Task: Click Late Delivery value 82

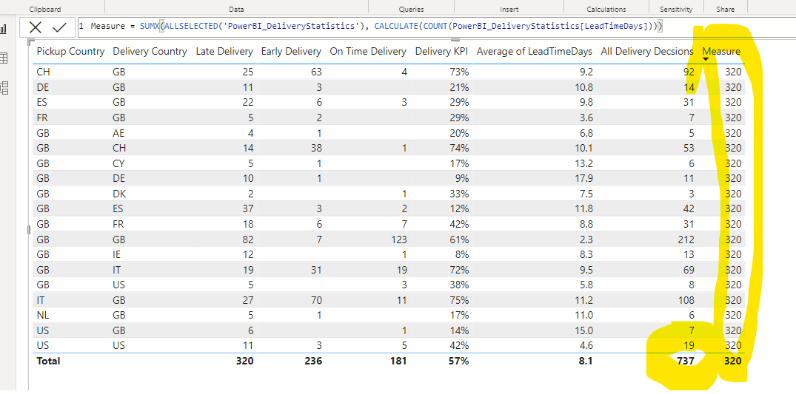Action: coord(247,239)
